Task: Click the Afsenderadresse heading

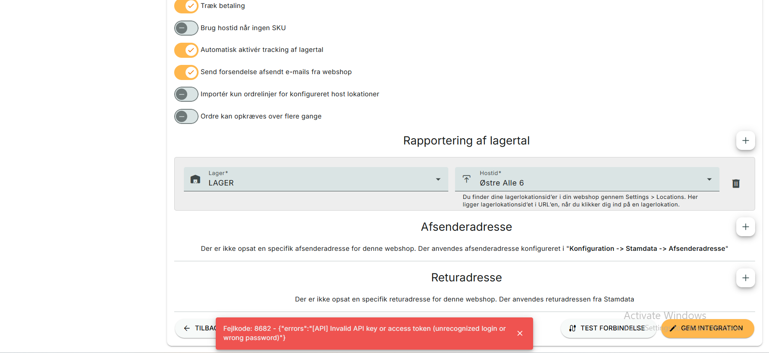Action: tap(466, 227)
